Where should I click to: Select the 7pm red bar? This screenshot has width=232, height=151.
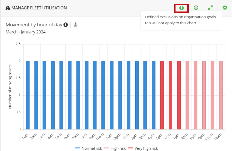coord(179,95)
